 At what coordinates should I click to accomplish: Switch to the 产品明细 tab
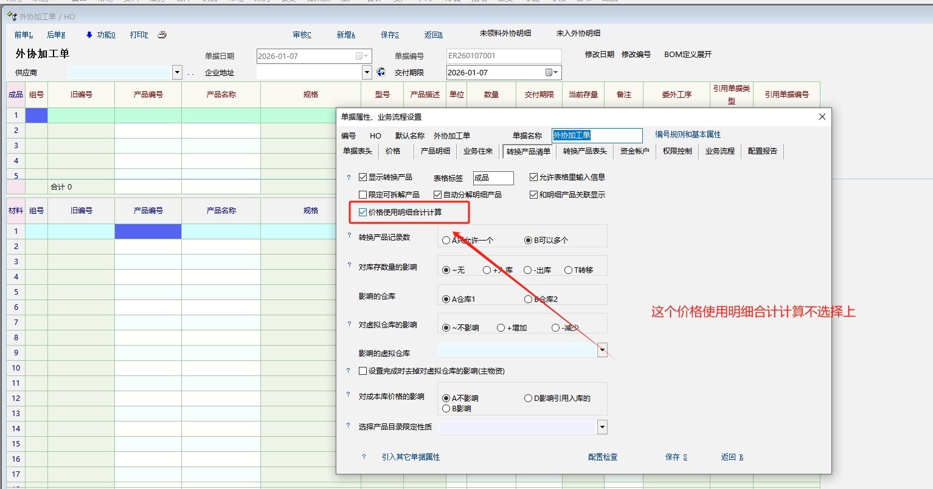(x=435, y=151)
